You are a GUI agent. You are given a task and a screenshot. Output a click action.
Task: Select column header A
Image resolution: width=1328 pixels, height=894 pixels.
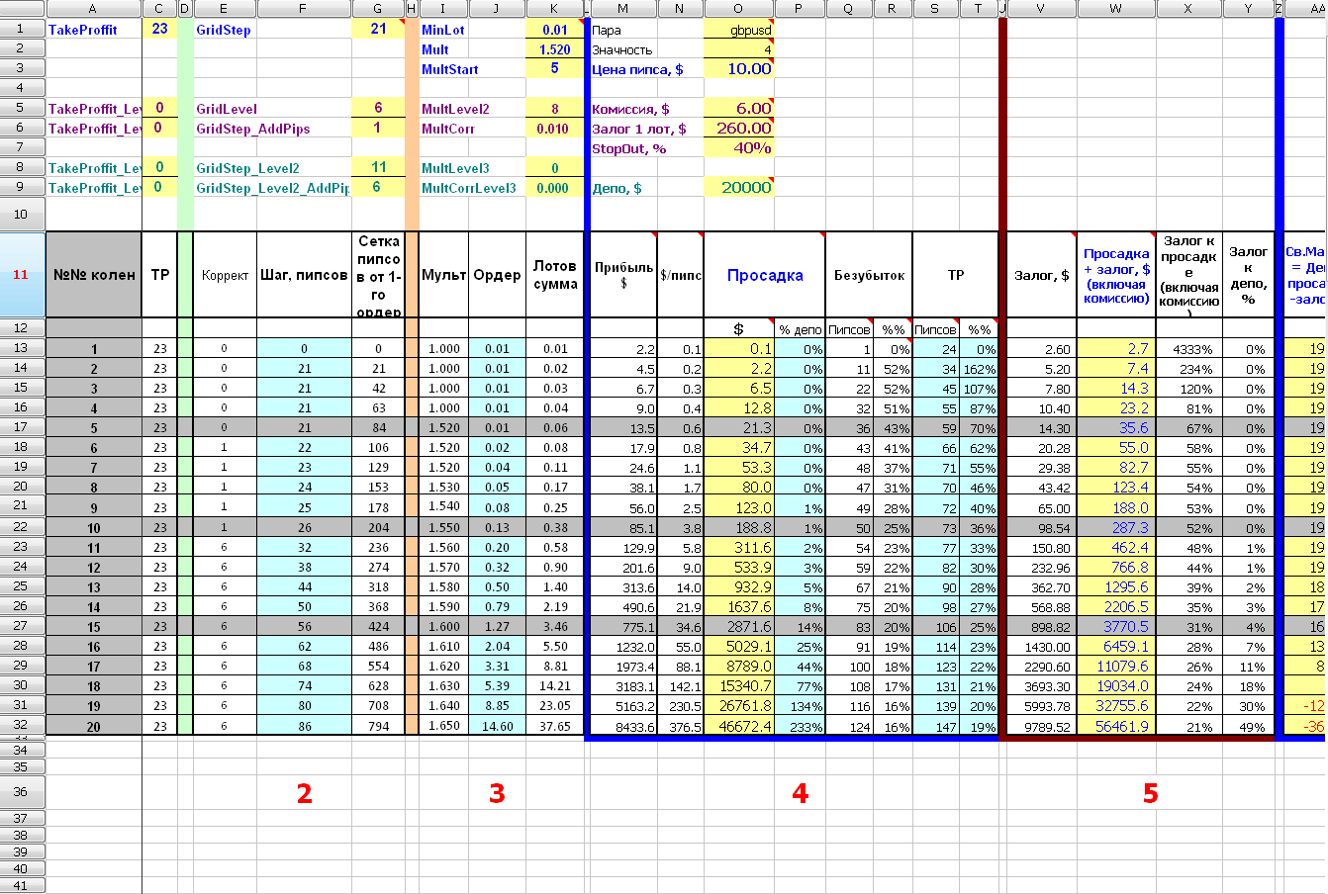pos(94,9)
